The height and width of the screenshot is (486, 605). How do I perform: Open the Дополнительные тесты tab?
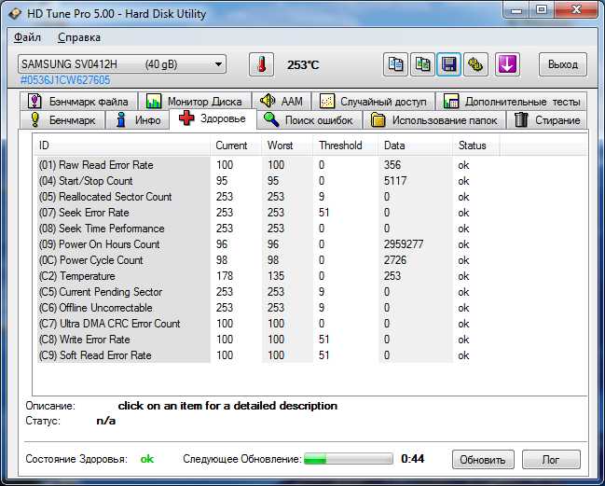pyautogui.click(x=512, y=102)
